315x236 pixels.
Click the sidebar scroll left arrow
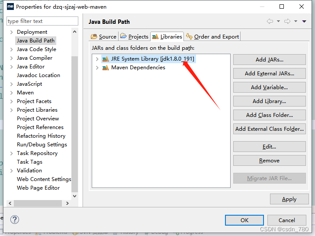pyautogui.click(x=10, y=203)
